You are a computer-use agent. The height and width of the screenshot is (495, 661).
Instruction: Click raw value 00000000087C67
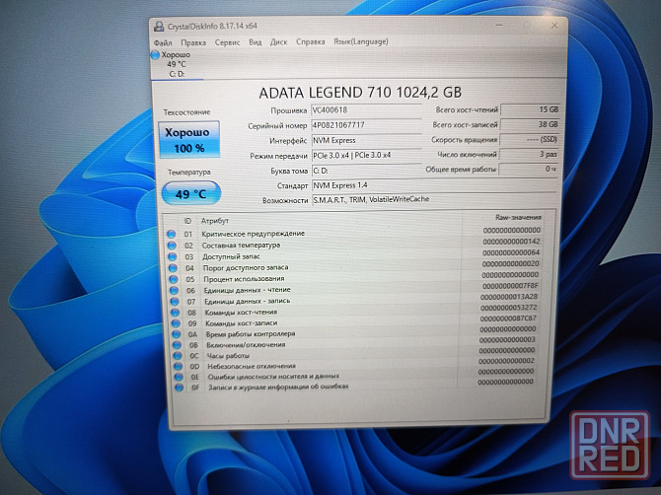click(x=508, y=318)
